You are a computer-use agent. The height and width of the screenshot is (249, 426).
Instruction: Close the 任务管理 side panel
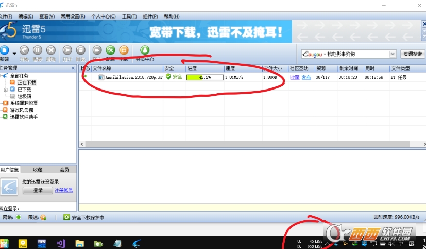point(73,68)
